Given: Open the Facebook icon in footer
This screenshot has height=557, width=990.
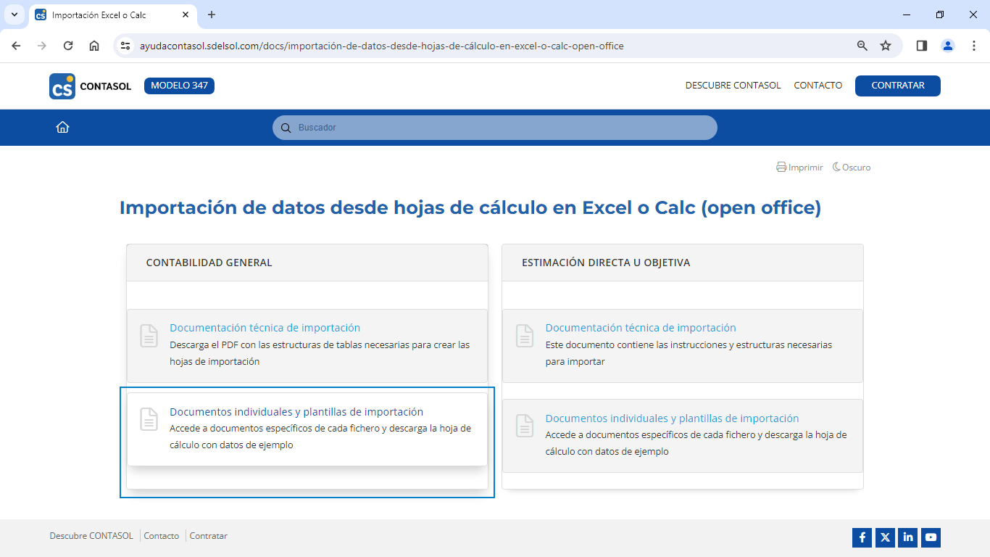Looking at the screenshot, I should click(x=862, y=537).
